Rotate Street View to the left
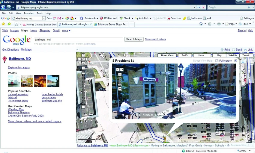The height and width of the screenshot is (153, 255). click(x=118, y=69)
